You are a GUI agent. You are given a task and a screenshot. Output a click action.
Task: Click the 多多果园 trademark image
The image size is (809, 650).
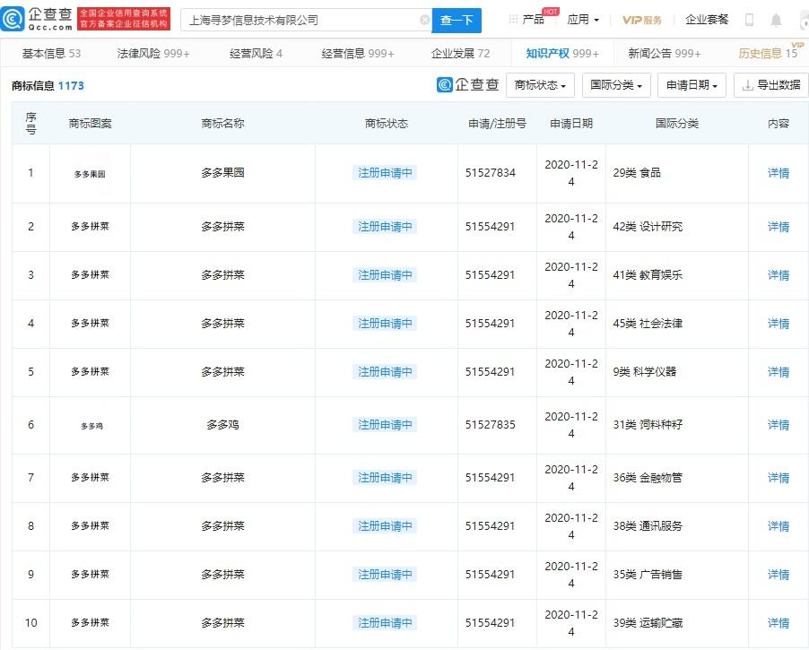point(90,174)
